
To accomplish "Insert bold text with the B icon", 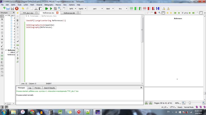I will click(18, 20).
